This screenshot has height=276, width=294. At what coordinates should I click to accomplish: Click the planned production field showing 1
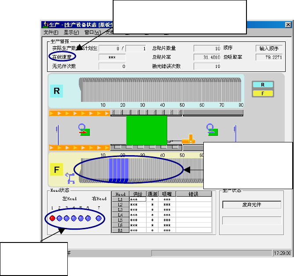(x=136, y=48)
